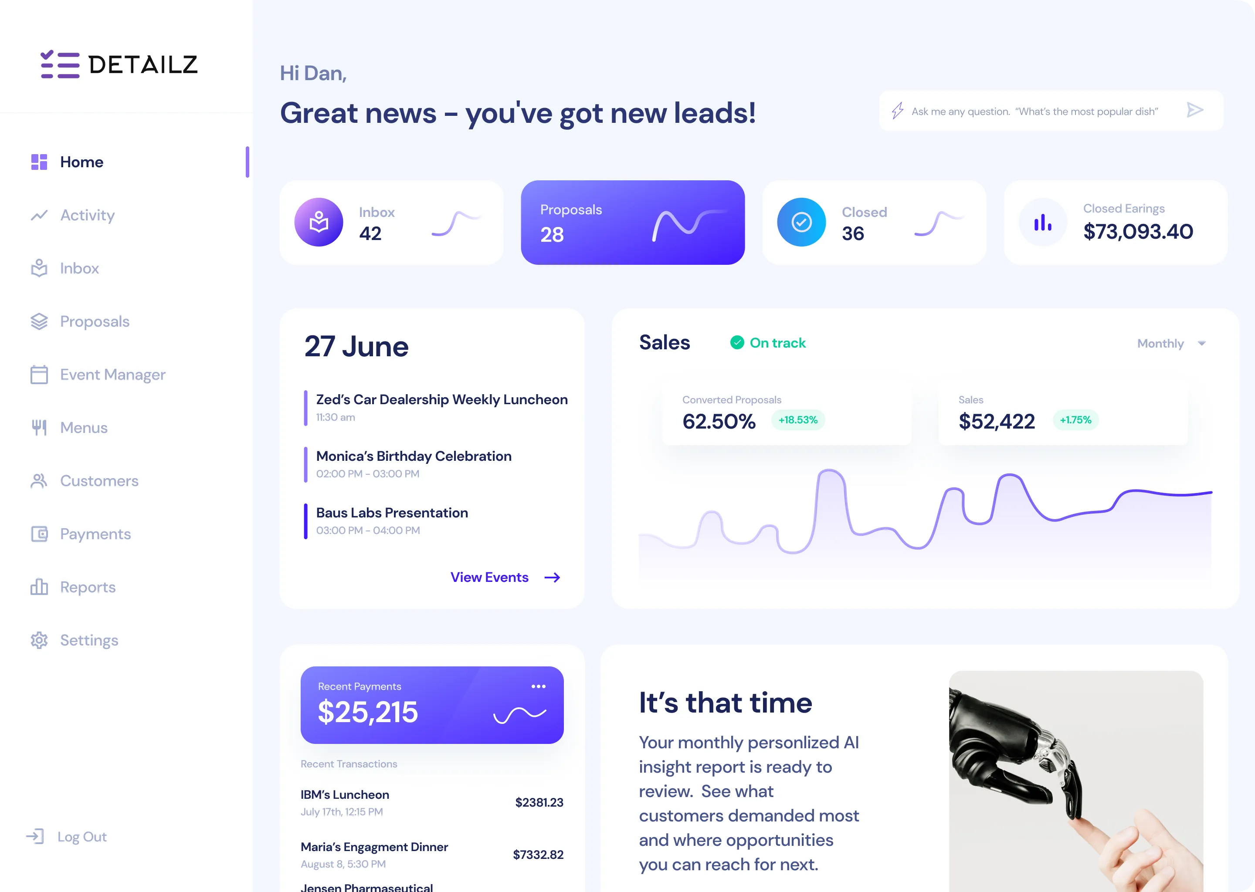Screen dimensions: 1255x892
Task: Click the AI assistant input field
Action: (x=1045, y=111)
